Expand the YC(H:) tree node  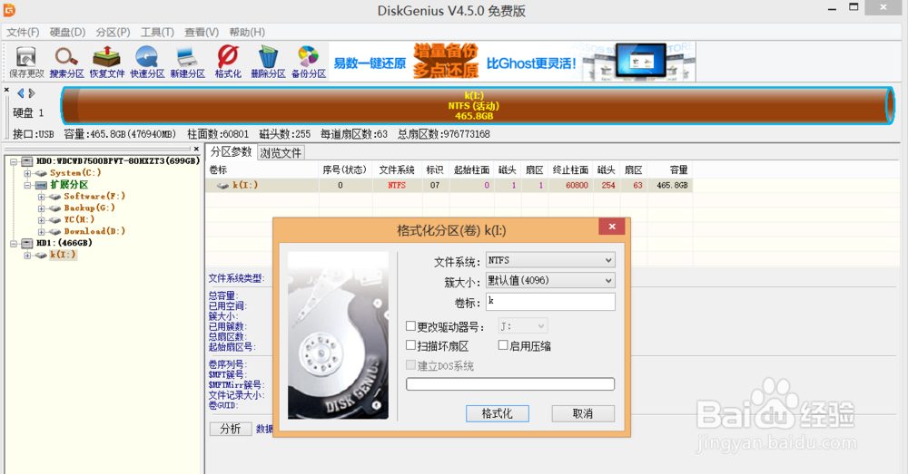(41, 219)
